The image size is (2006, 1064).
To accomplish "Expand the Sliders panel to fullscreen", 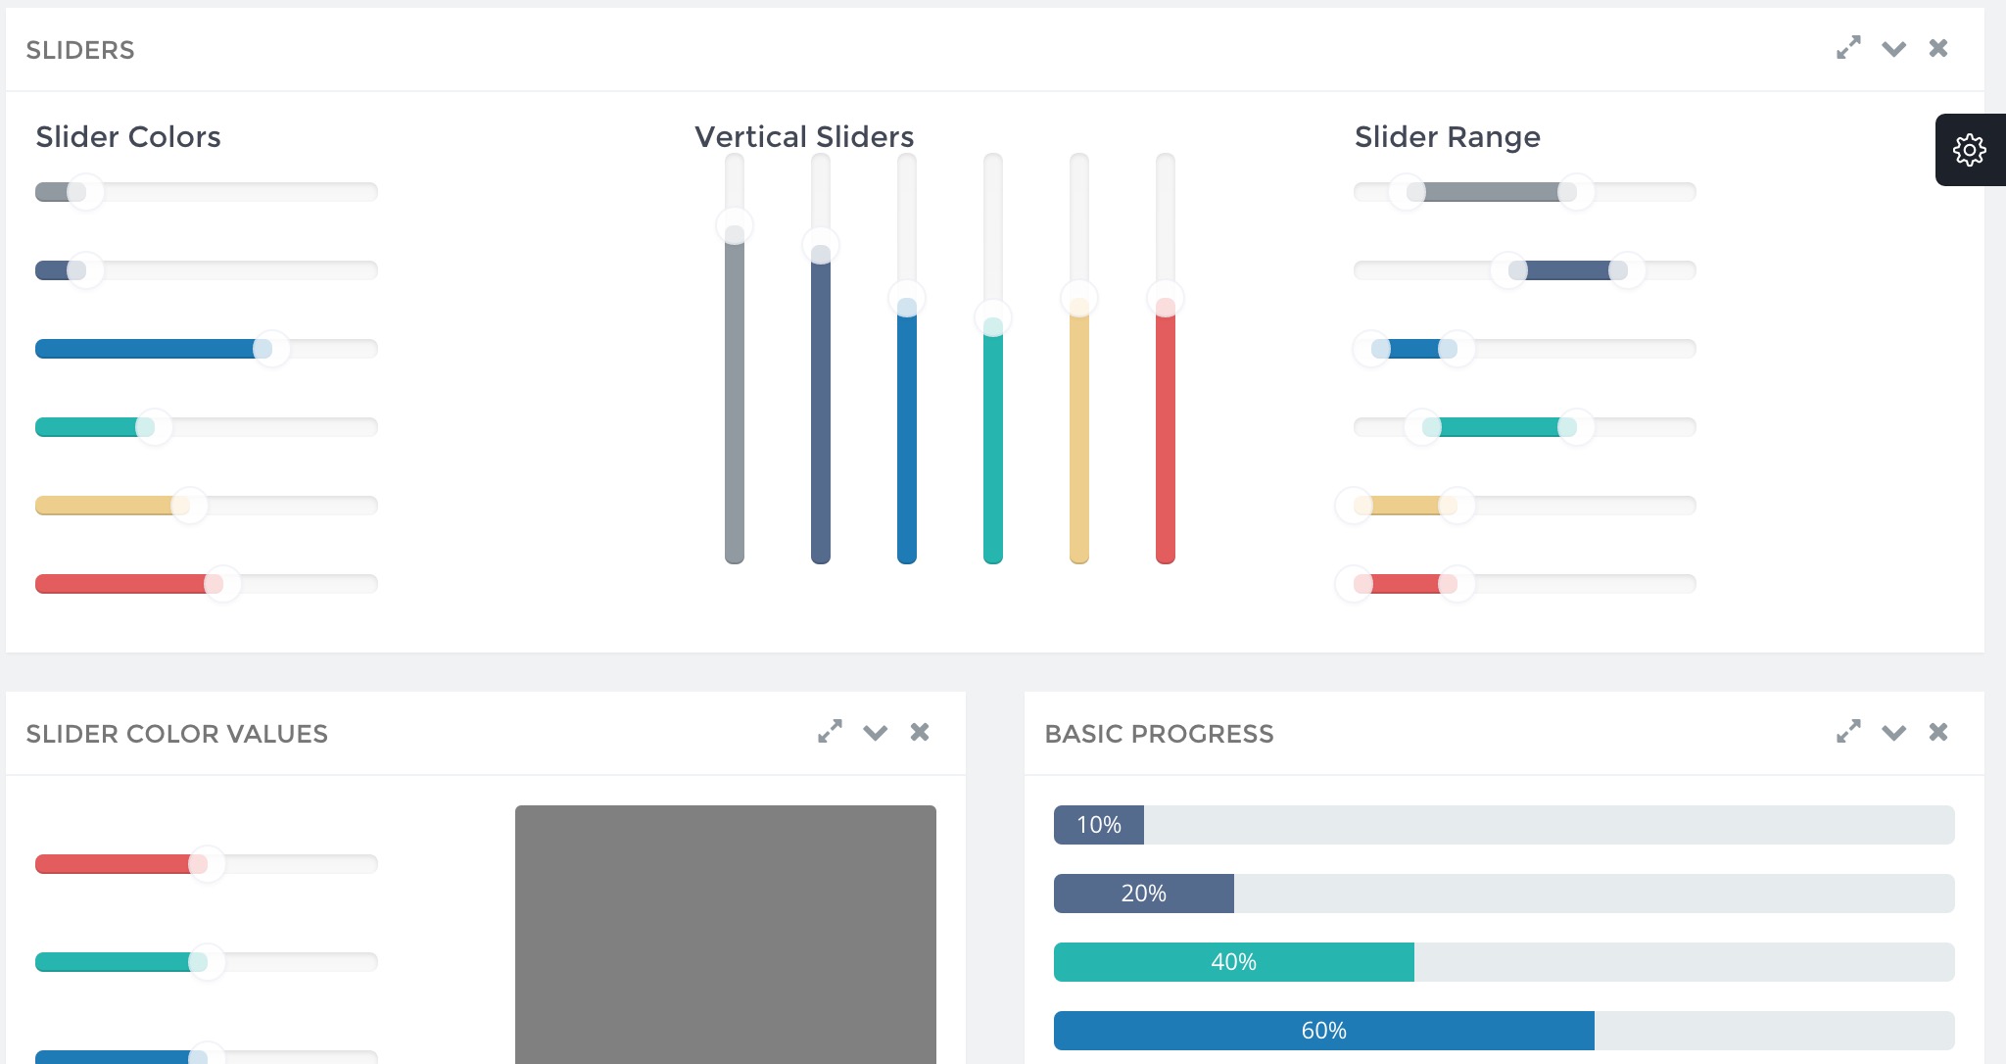I will point(1848,48).
